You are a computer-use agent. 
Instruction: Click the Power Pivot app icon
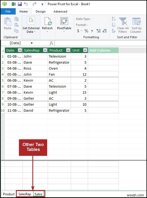[x=5, y=4]
